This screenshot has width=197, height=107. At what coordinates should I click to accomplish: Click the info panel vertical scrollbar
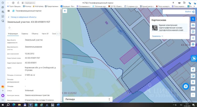point(61,45)
